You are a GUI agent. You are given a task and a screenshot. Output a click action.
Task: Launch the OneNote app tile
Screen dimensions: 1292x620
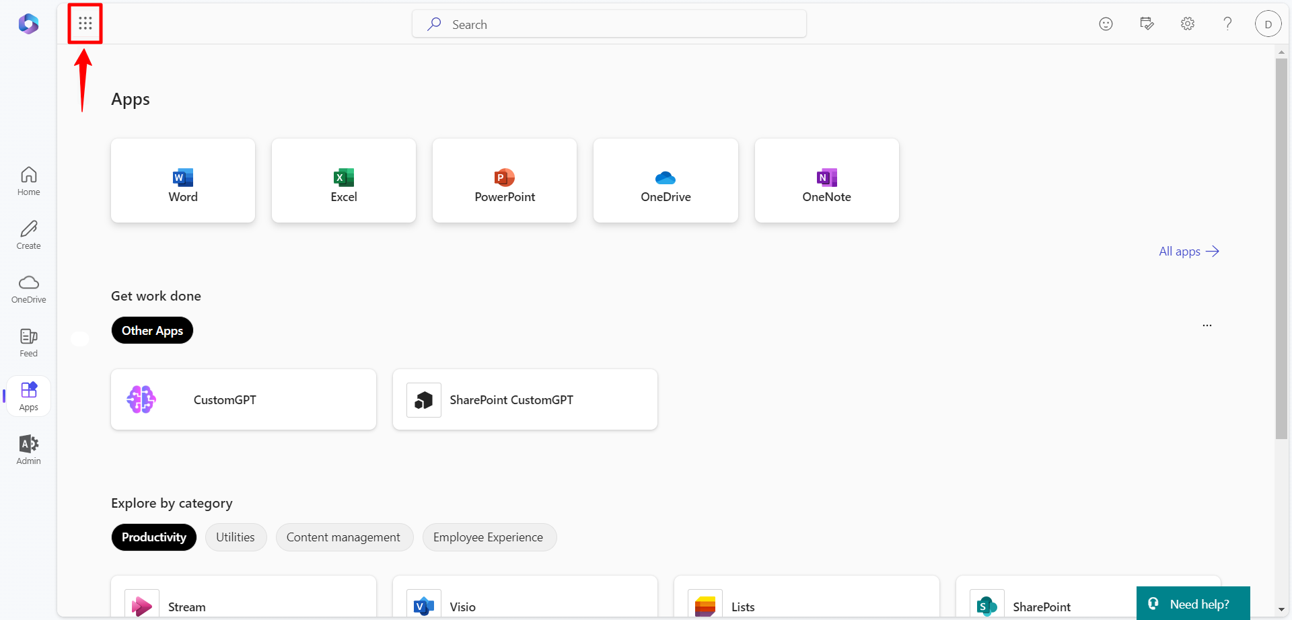tap(827, 180)
